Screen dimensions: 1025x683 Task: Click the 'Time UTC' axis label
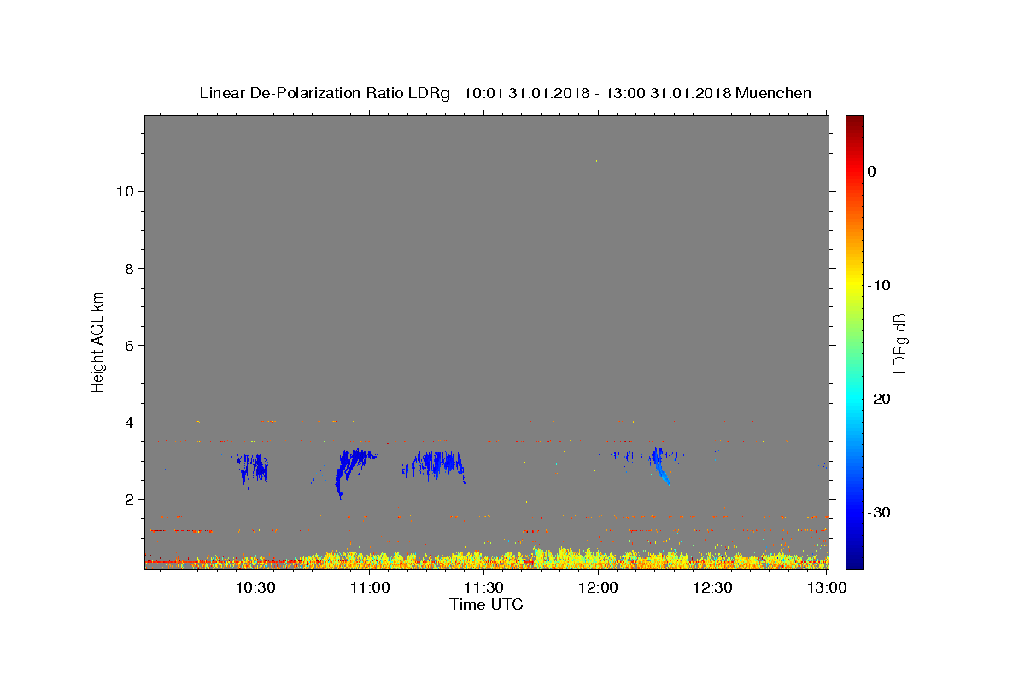coord(486,604)
